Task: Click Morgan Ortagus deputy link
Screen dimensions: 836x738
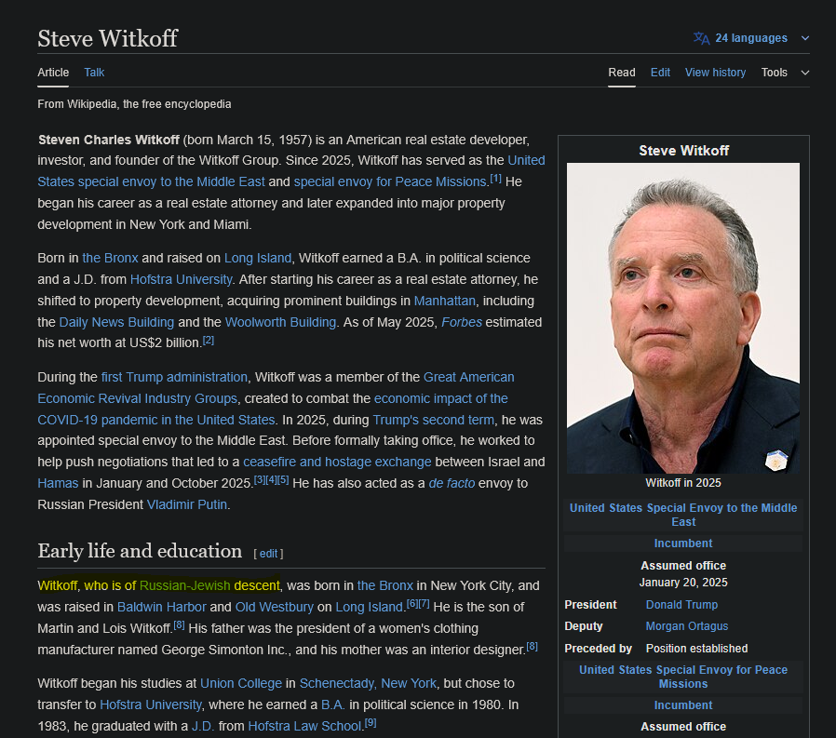Action: click(x=687, y=626)
